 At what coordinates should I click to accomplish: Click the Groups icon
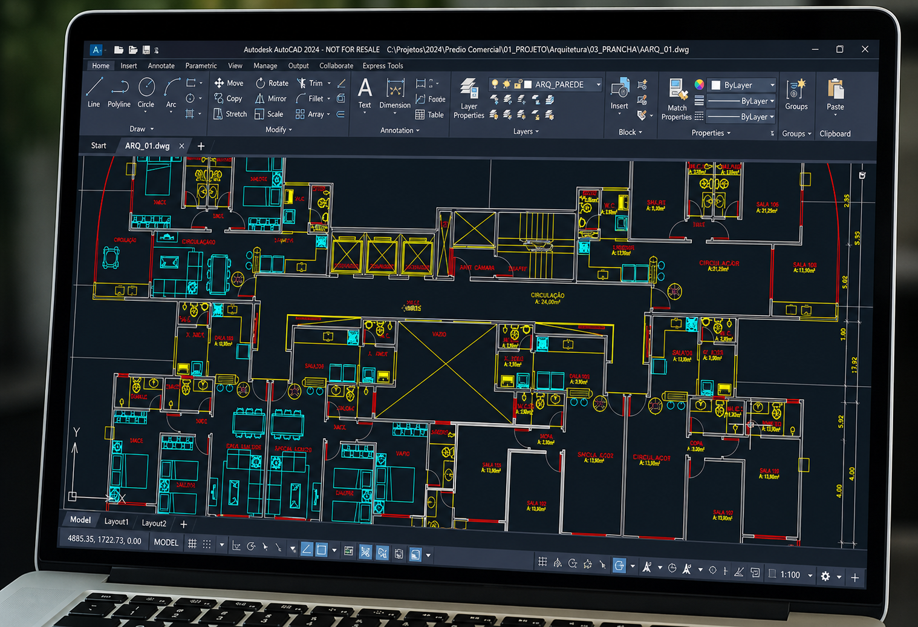point(796,89)
